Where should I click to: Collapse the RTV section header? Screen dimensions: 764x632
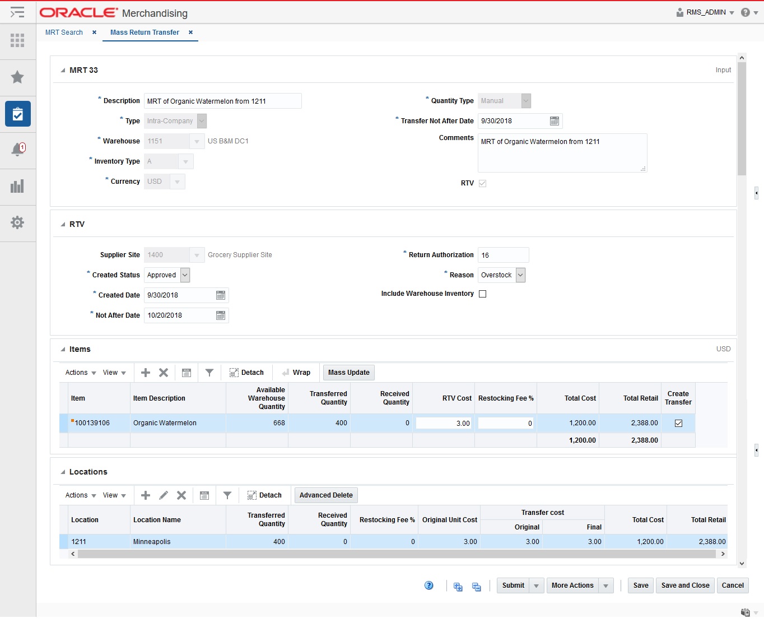tap(63, 224)
